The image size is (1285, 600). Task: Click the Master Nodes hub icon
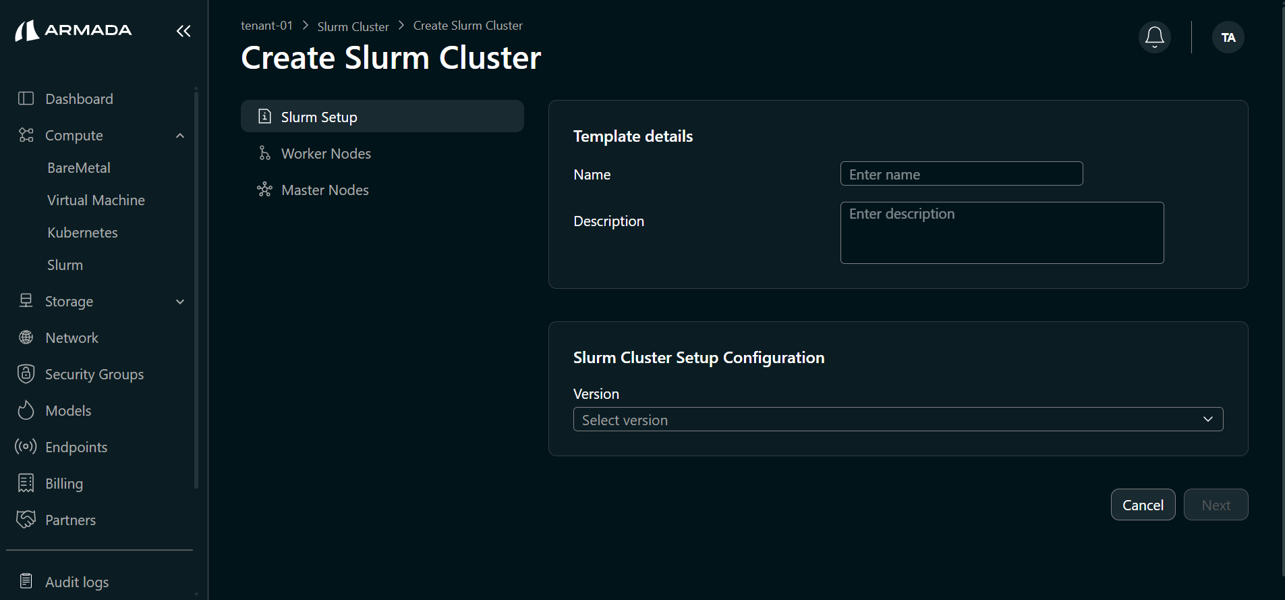[x=264, y=190]
